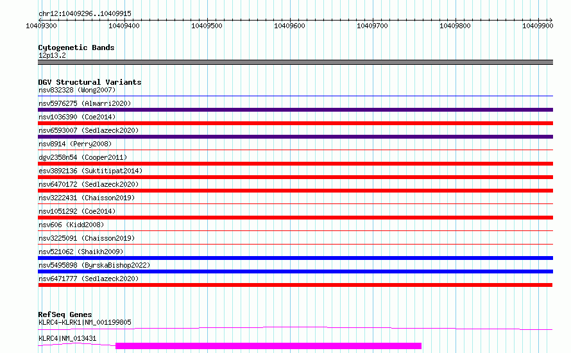This screenshot has height=353, width=571.
Task: Click the thin red nsv8914 variant line
Action: (x=295, y=150)
